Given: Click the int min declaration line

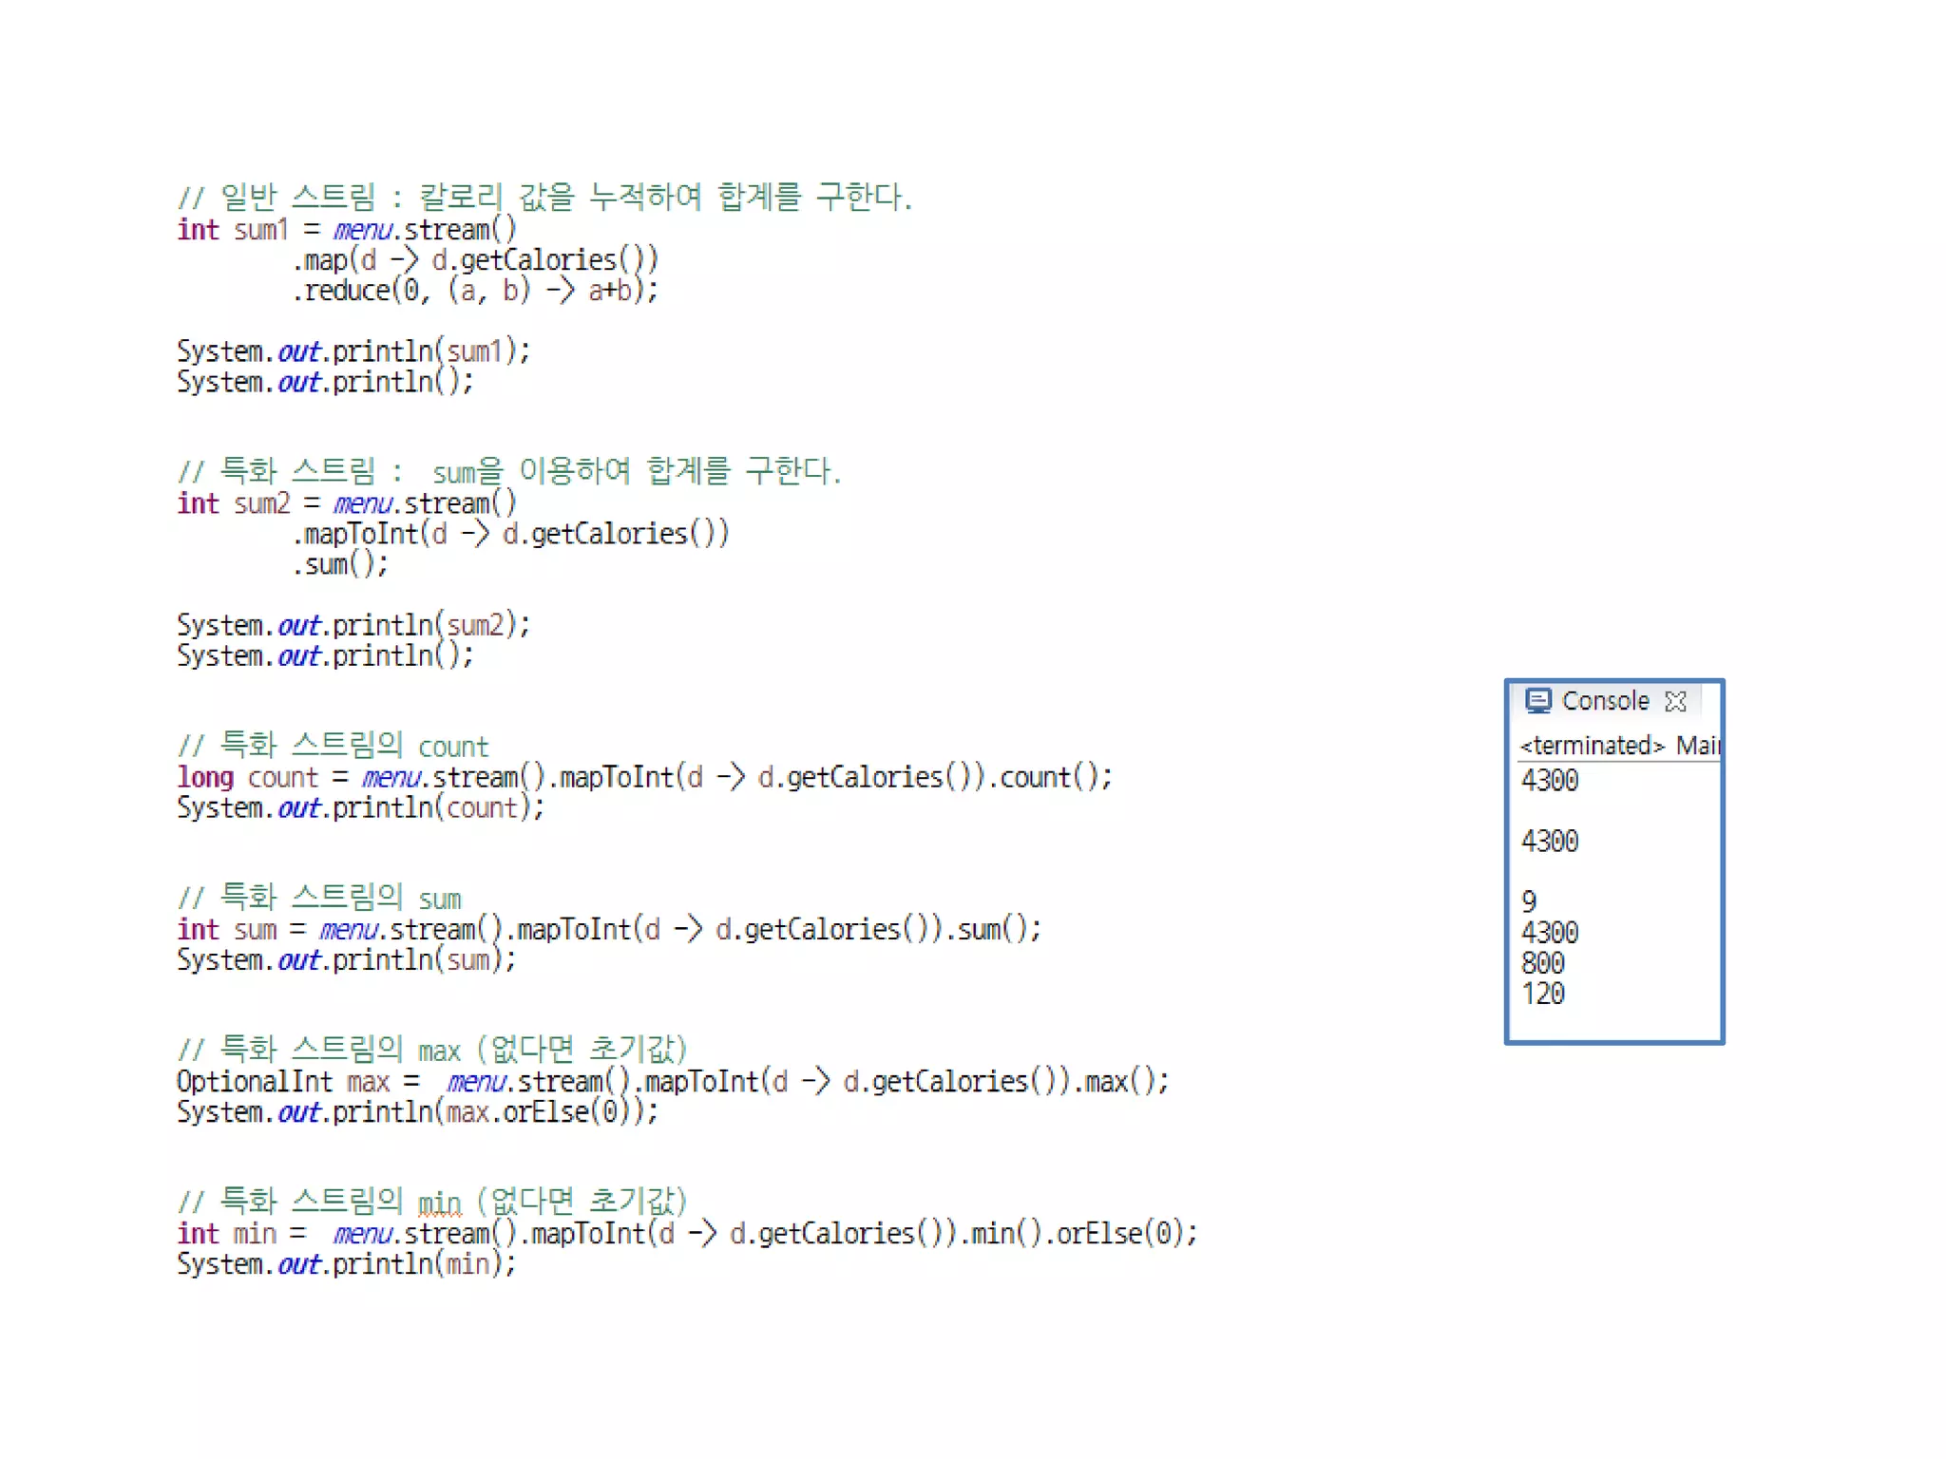Looking at the screenshot, I should point(686,1234).
